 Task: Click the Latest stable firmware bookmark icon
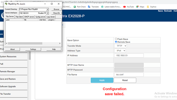pos(102,7)
